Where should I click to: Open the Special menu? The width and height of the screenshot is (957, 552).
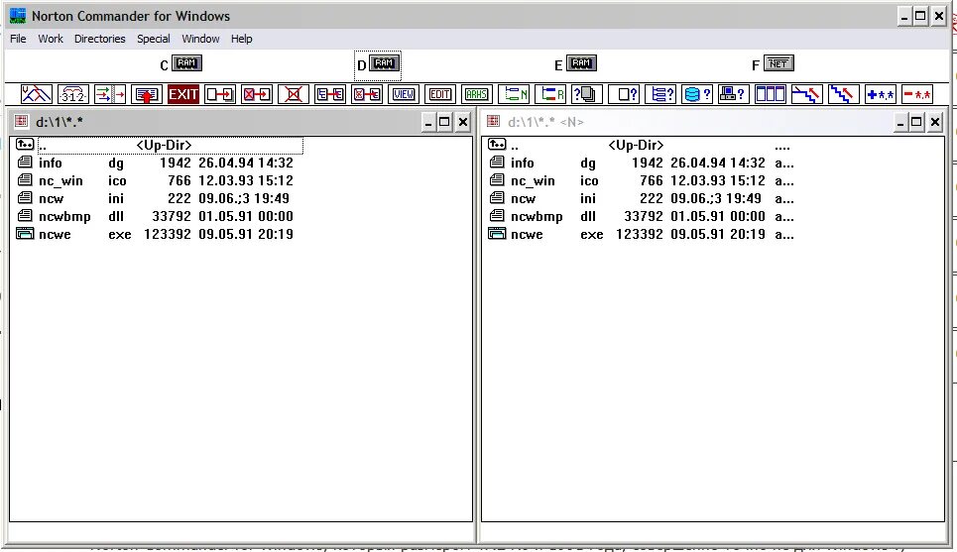point(153,39)
